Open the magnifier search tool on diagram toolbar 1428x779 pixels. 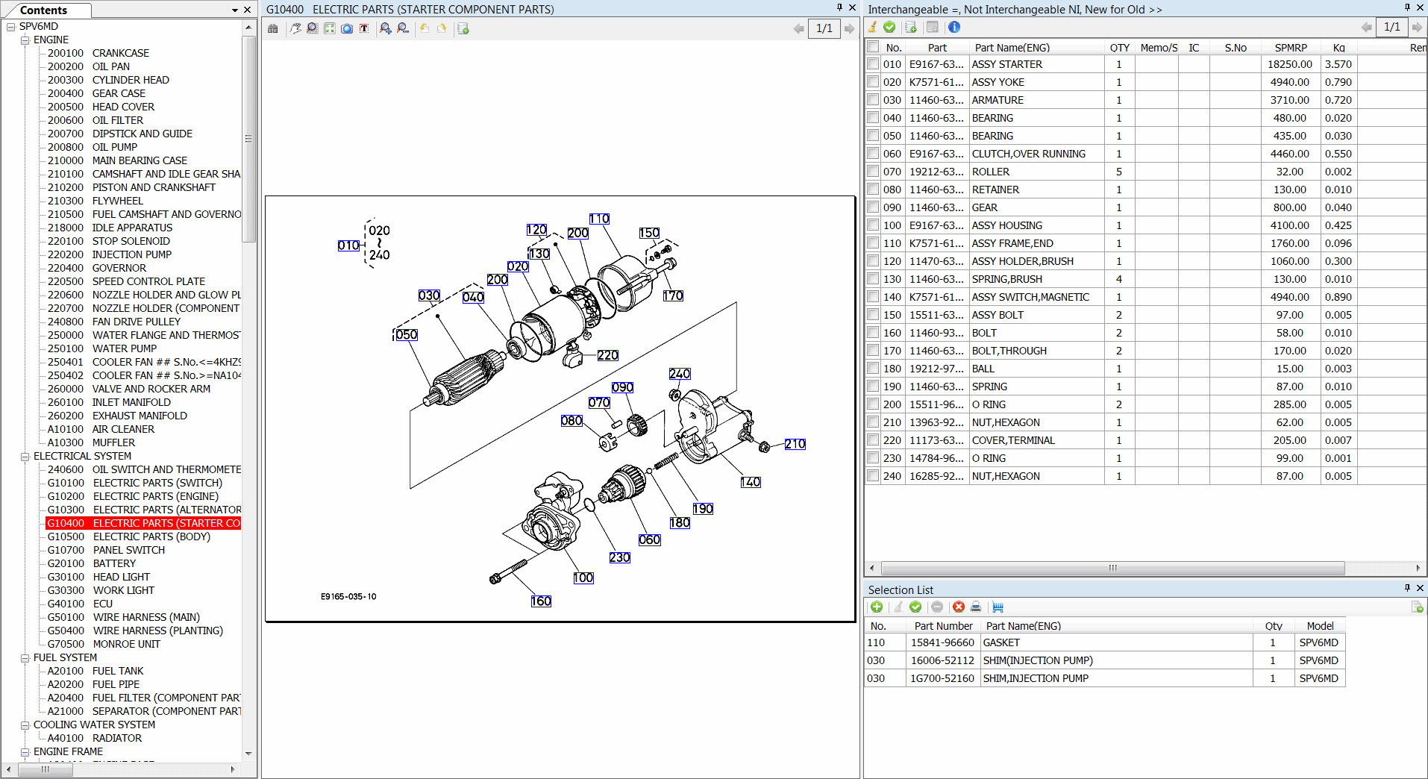(312, 28)
